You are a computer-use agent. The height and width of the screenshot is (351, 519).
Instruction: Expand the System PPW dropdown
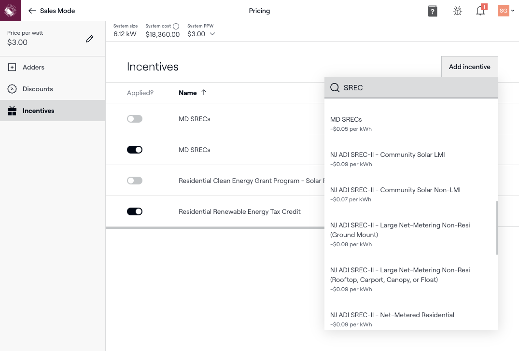212,34
